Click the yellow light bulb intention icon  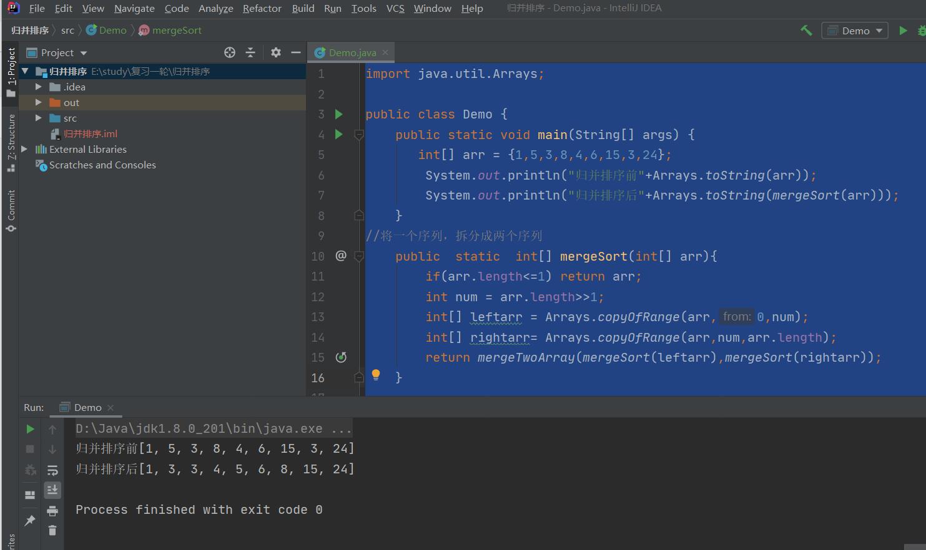(376, 375)
